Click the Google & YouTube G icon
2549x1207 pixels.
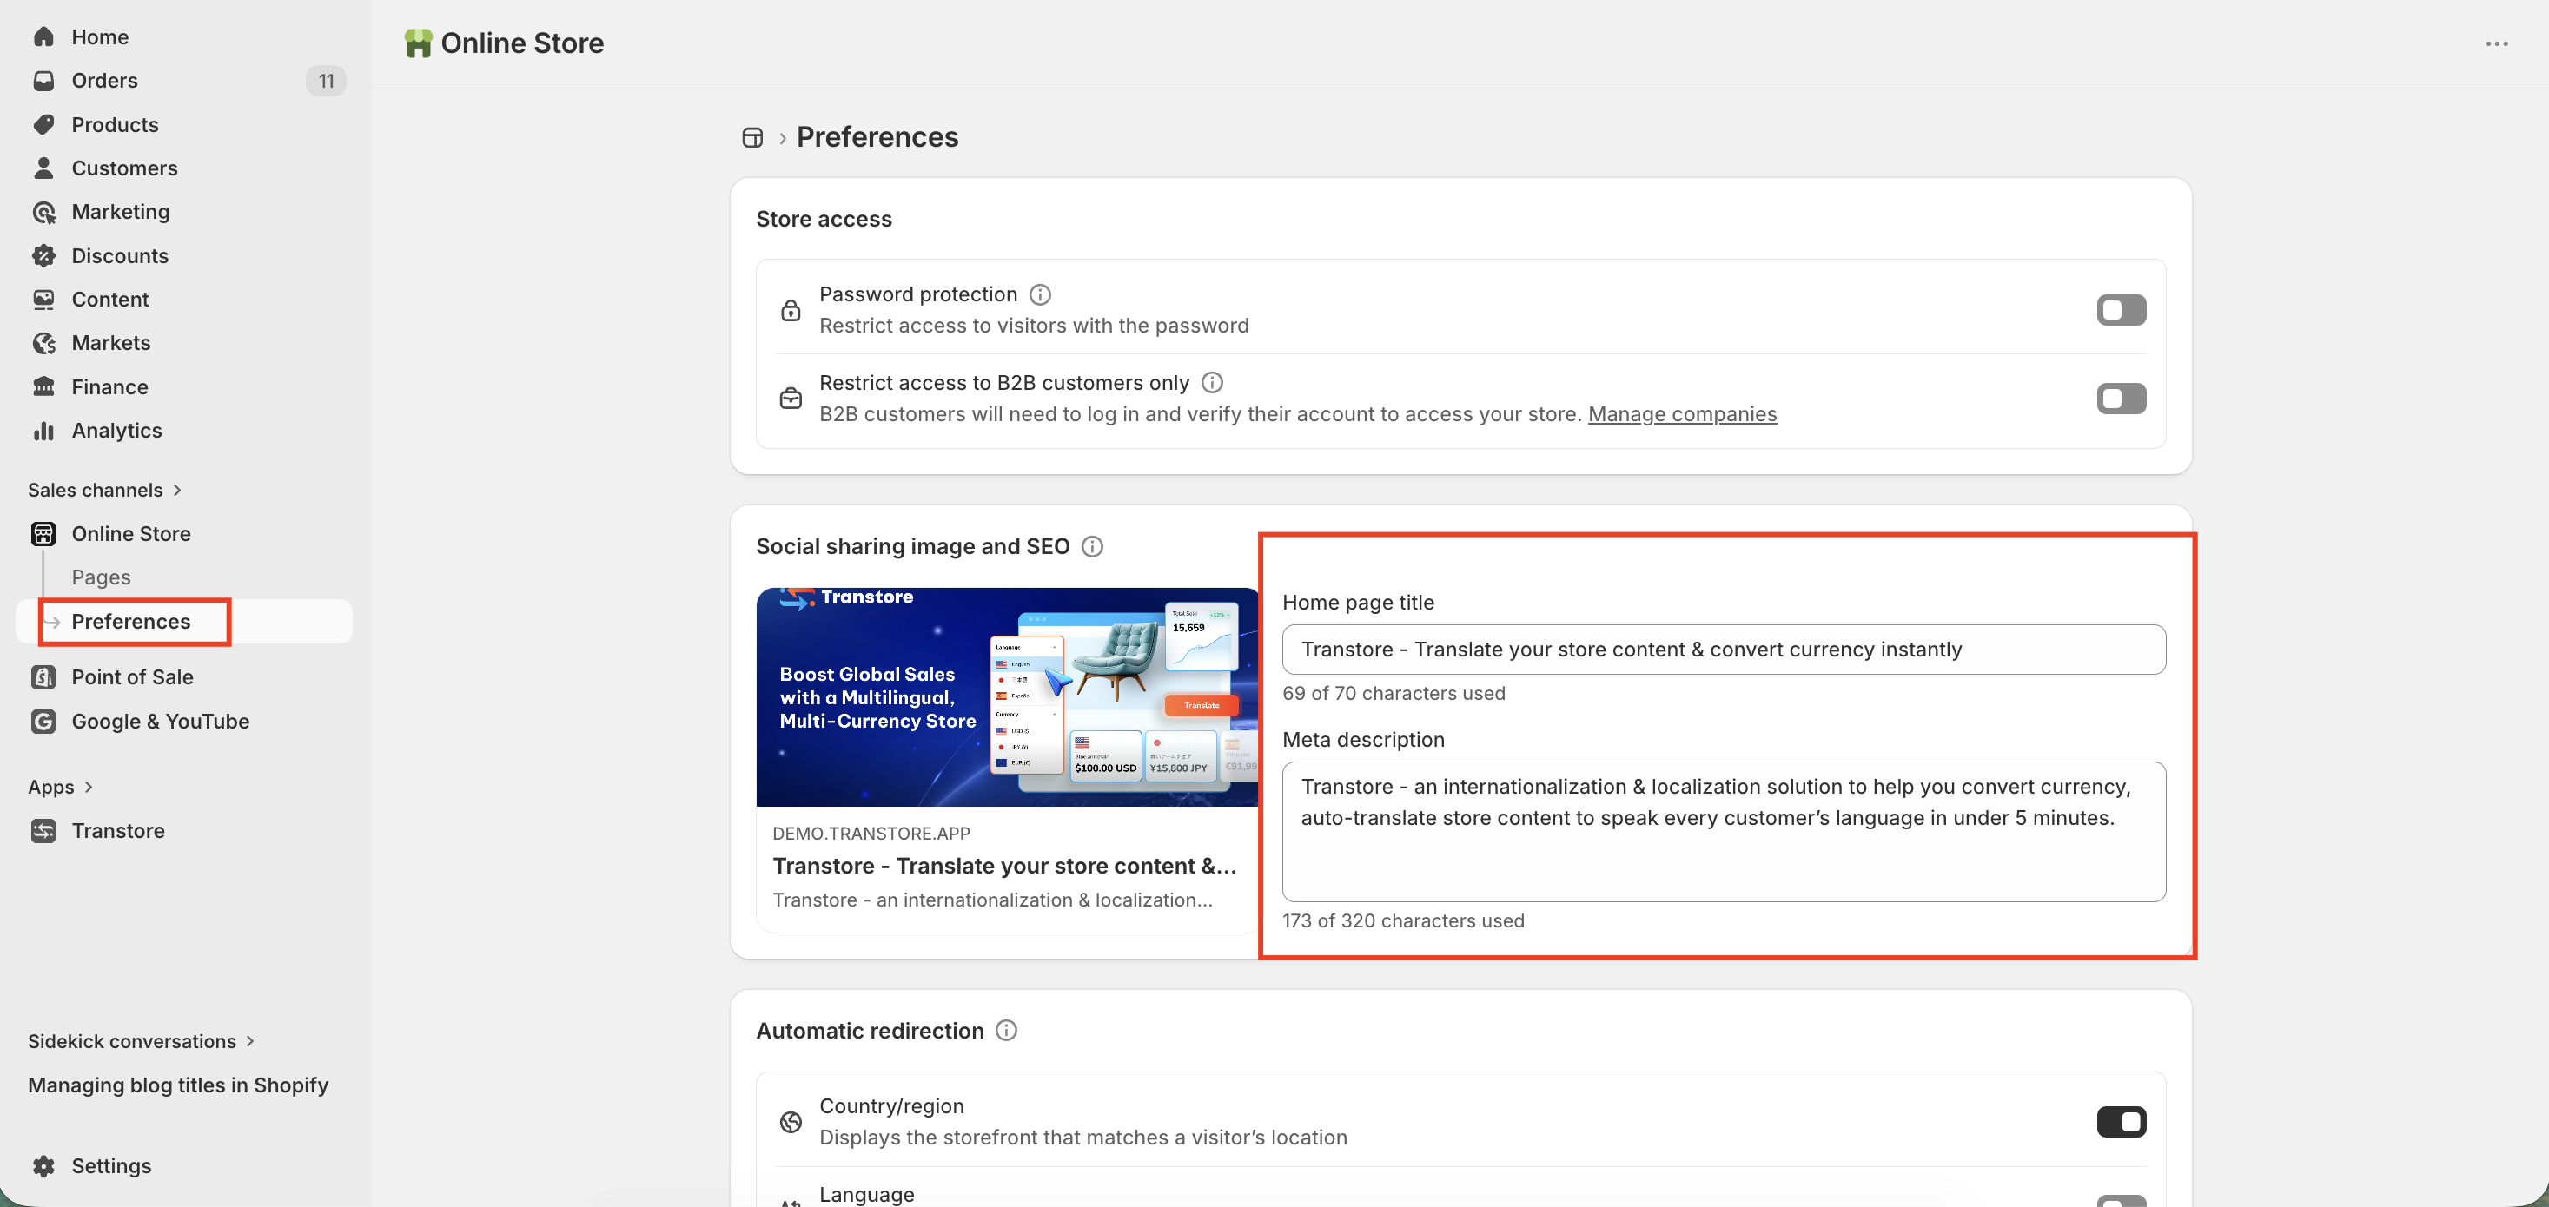[x=43, y=722]
